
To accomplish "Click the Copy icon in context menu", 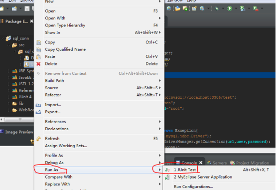I will click(38, 42).
